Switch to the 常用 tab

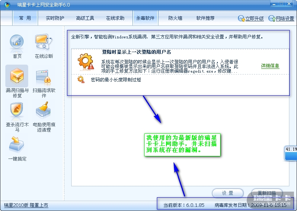point(25,18)
